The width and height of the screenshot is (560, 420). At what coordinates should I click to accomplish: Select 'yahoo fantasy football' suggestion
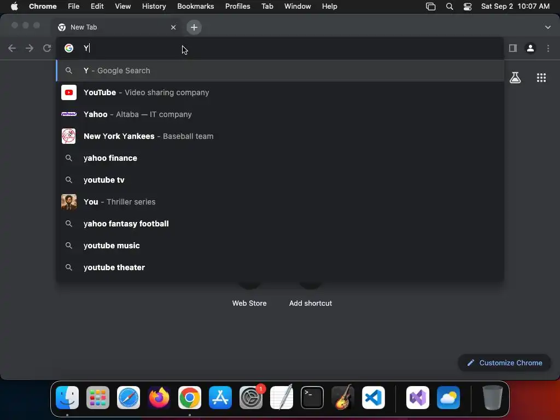(280, 224)
